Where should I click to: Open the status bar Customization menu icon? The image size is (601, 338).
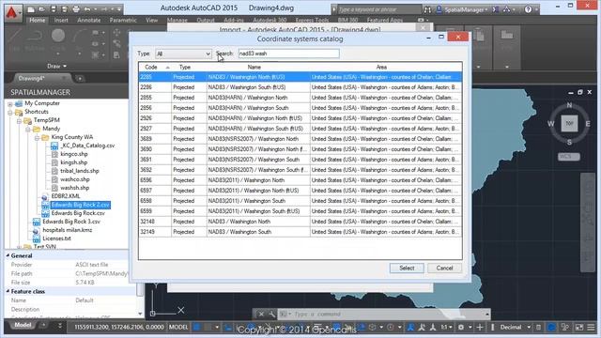tap(591, 328)
